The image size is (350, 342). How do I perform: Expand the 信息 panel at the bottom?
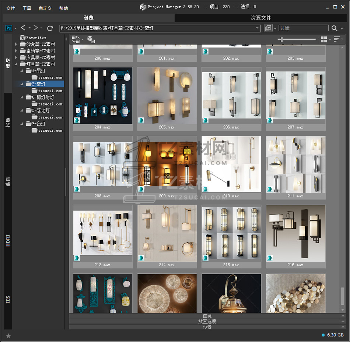(x=207, y=316)
